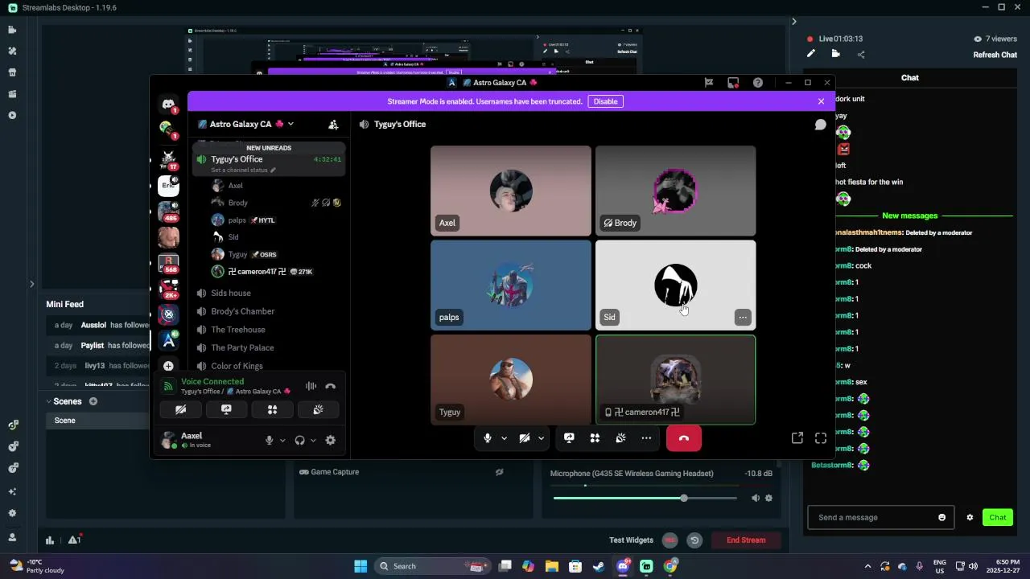Screen dimensions: 1030x579
Task: Click Disable streamer mode button
Action: coord(606,101)
